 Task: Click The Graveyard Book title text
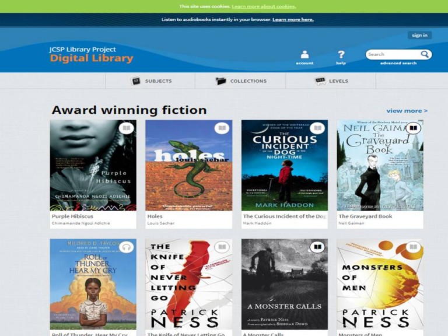pos(365,216)
